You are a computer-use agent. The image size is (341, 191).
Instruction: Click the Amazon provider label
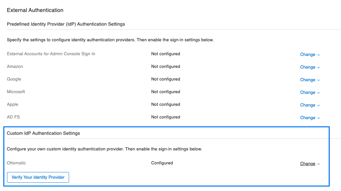tap(15, 67)
